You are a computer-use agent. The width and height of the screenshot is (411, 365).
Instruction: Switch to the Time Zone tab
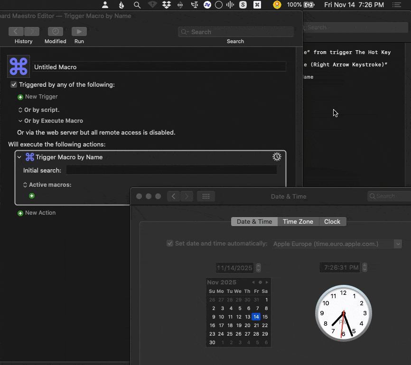[298, 221]
